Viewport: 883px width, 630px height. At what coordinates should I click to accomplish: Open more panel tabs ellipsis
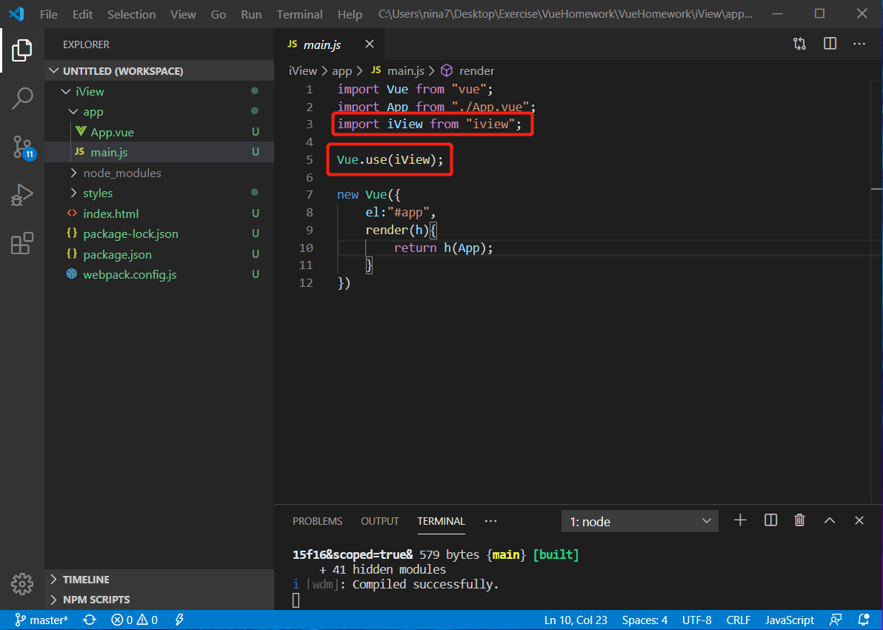pyautogui.click(x=490, y=521)
